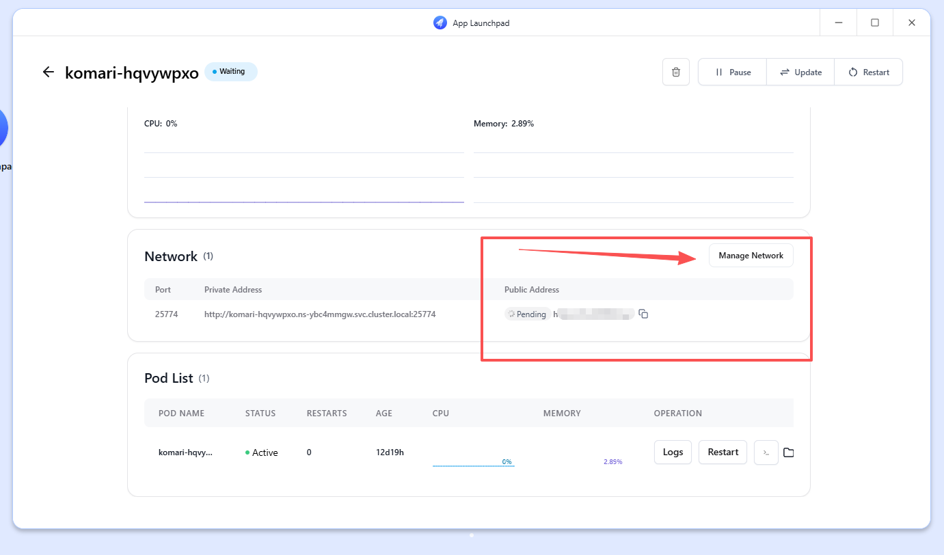Restart the pod in Pod List row
Viewport: 944px width, 555px height.
(723, 452)
